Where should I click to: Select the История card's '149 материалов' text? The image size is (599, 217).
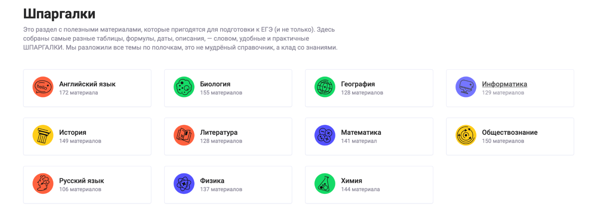[x=80, y=141]
